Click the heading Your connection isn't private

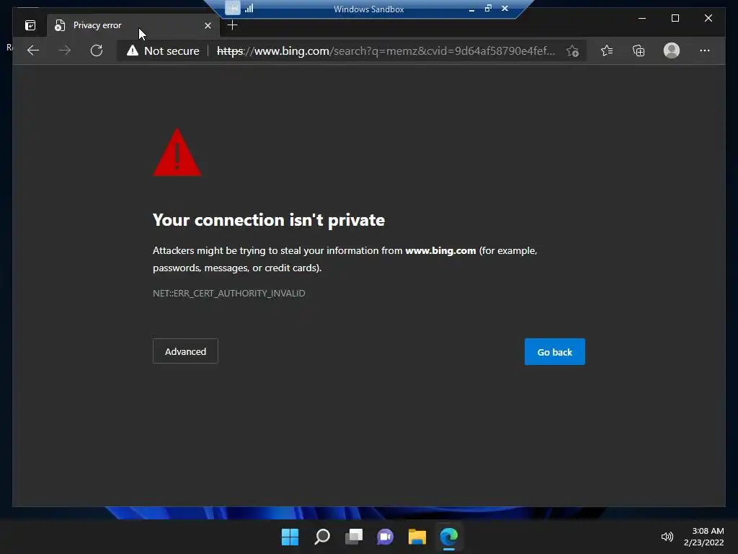pos(269,220)
